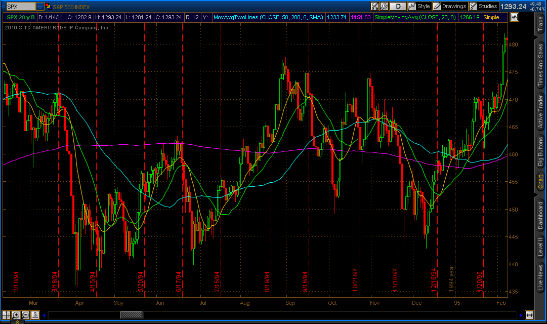
Task: Click the 1994 year marker line
Action: (455, 160)
